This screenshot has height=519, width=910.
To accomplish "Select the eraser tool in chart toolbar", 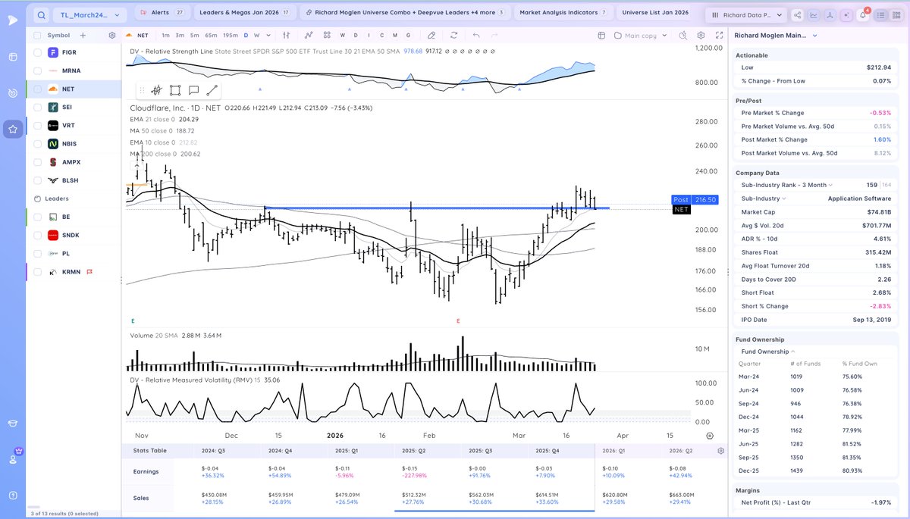I will tap(431, 35).
